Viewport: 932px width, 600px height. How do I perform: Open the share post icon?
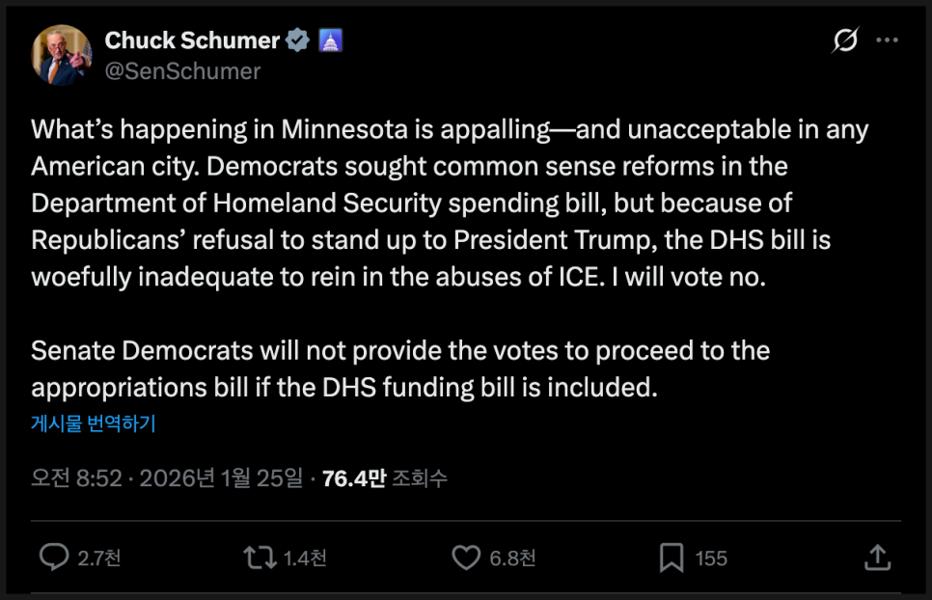tap(876, 558)
